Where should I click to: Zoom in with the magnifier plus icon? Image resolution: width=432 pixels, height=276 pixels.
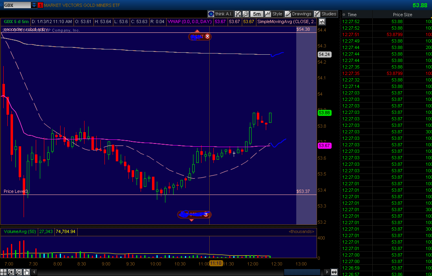11,272
